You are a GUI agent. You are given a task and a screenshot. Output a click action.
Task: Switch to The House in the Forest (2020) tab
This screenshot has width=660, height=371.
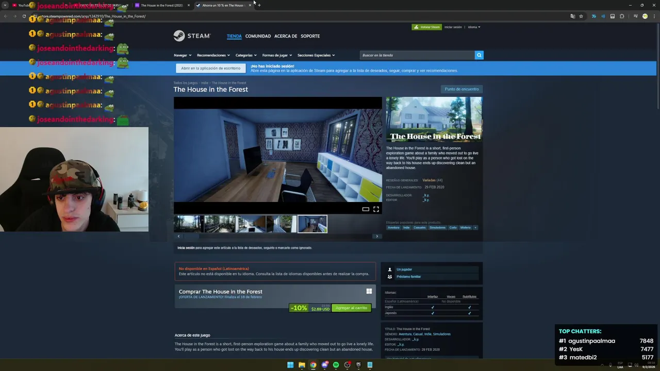coord(162,5)
